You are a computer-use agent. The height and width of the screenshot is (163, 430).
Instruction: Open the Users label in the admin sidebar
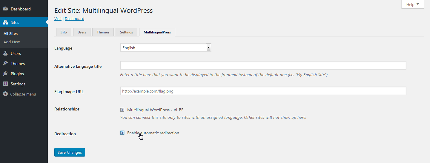(x=16, y=53)
